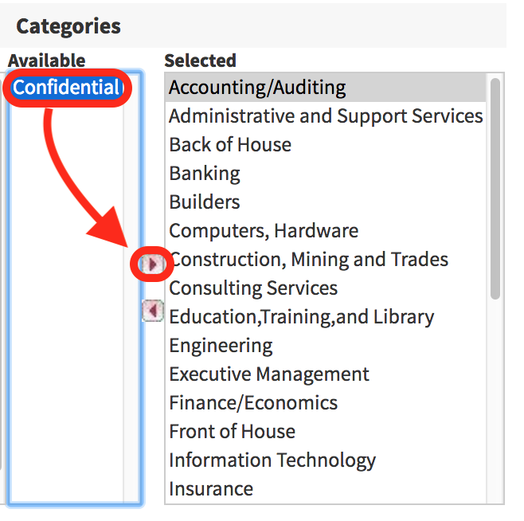Select the Insurance category

(211, 489)
